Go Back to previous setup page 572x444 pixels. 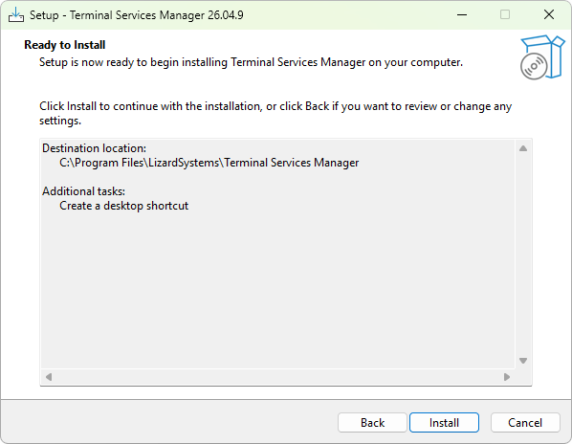(372, 423)
